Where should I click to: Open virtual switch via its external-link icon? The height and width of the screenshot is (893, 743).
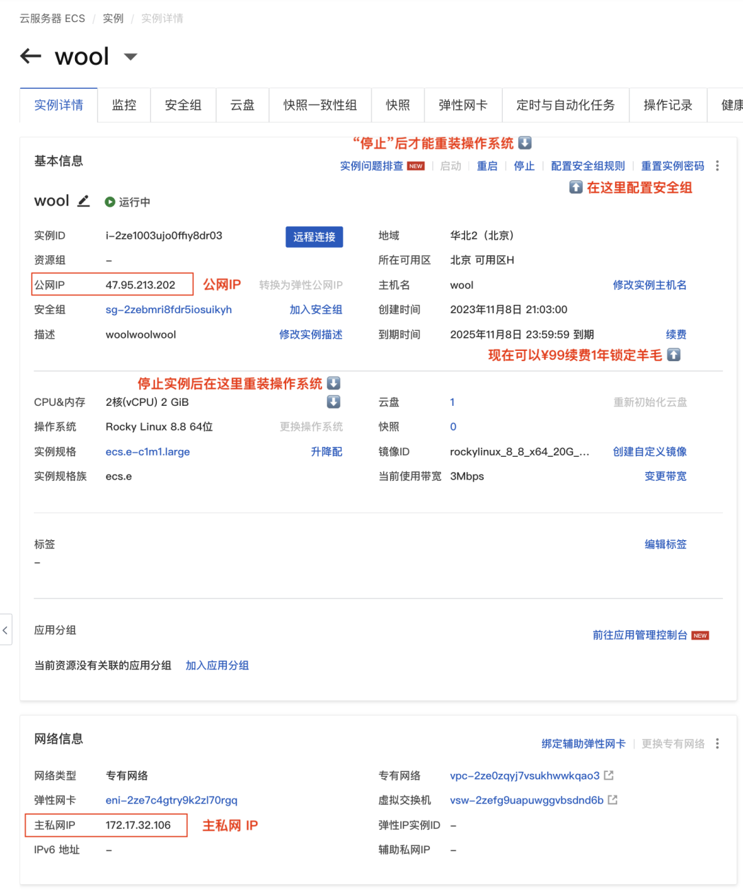[x=613, y=799]
